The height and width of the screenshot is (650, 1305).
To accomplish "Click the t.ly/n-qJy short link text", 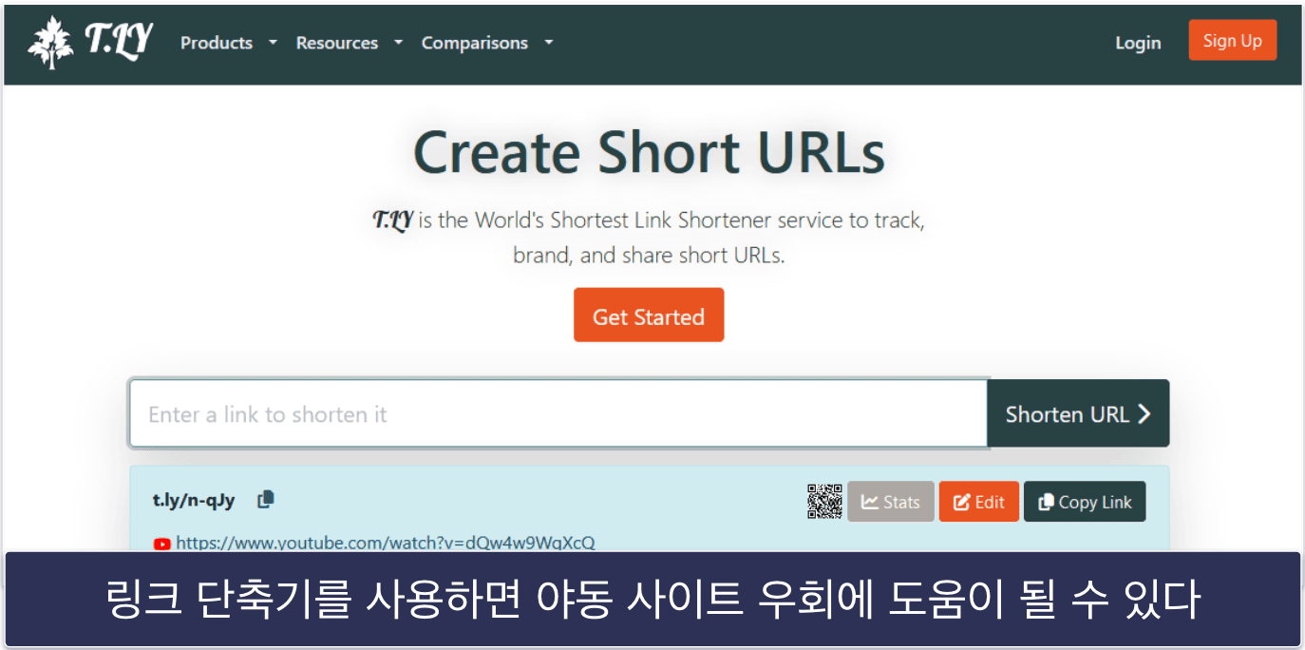I will pyautogui.click(x=194, y=500).
